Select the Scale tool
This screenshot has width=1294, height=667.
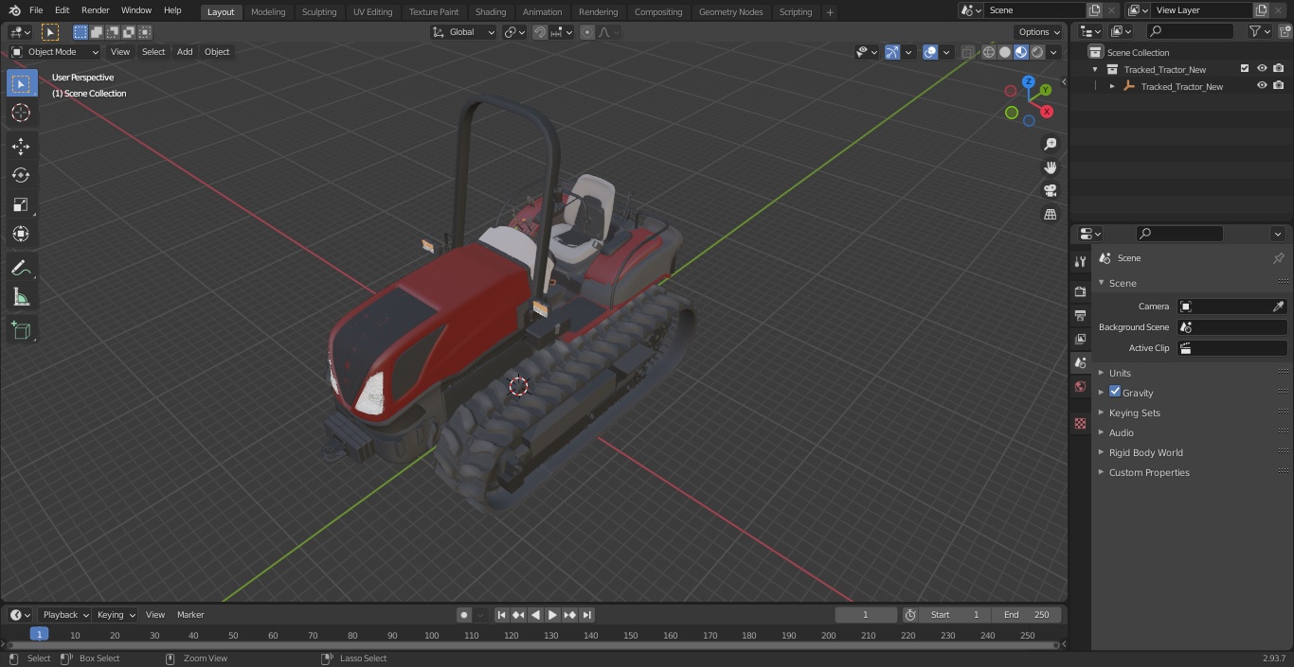[21, 204]
